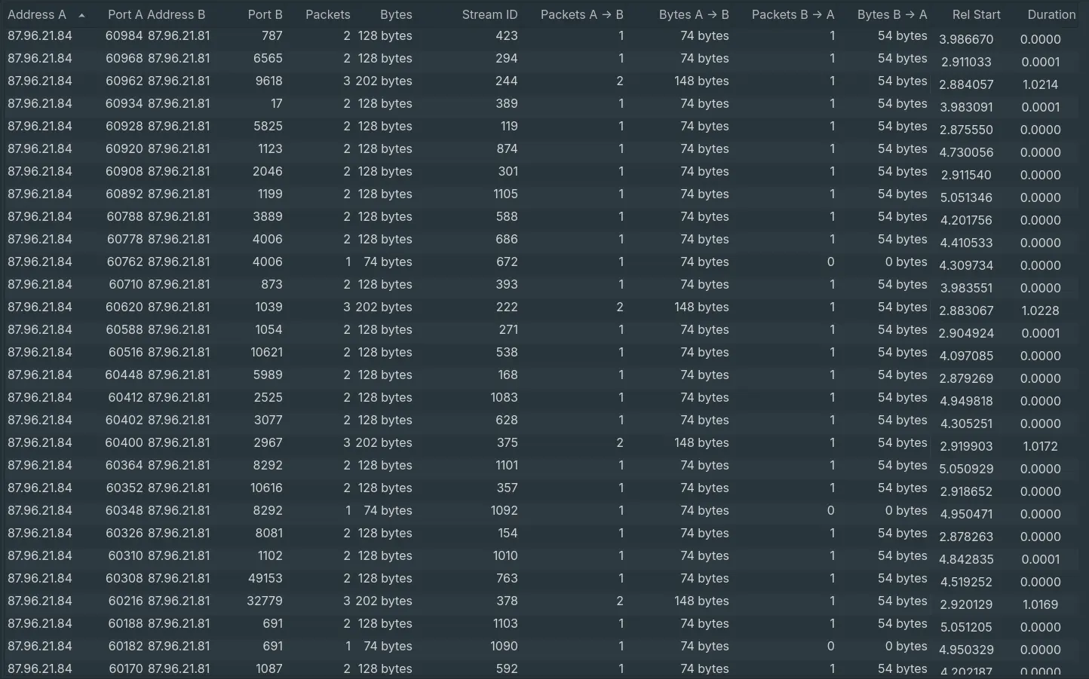This screenshot has height=679, width=1089.
Task: Sort the table by Port A column
Action: point(124,14)
